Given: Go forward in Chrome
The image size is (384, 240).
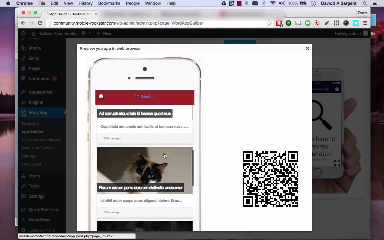Looking at the screenshot, I should 32,23.
